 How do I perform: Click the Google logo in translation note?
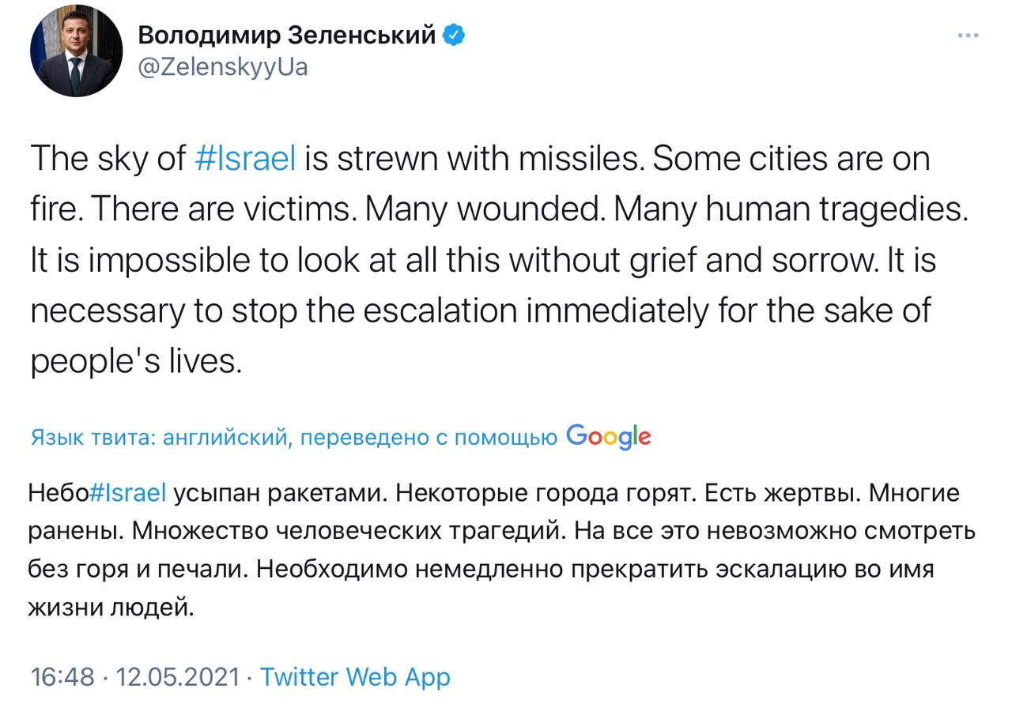(609, 436)
